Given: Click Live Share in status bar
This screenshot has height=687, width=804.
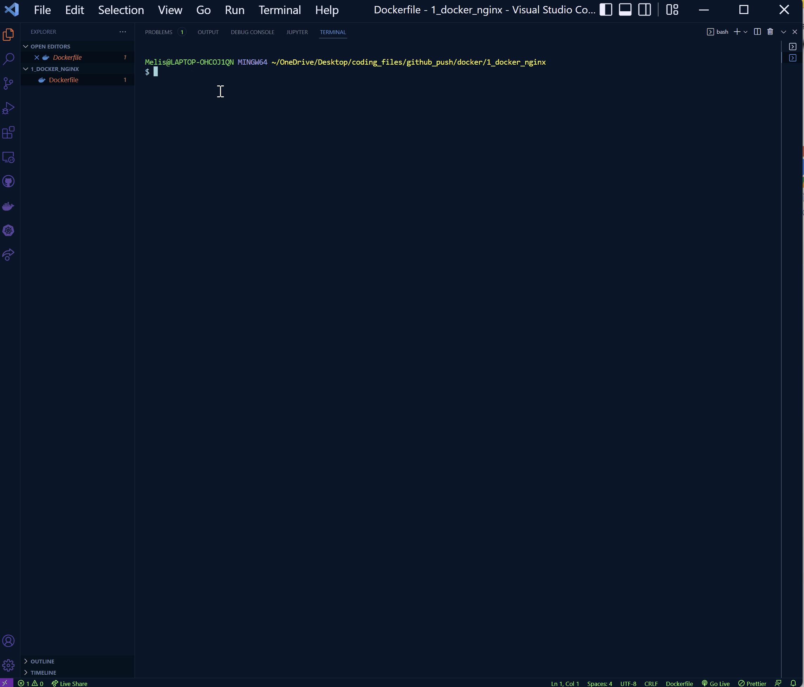Looking at the screenshot, I should tap(70, 683).
